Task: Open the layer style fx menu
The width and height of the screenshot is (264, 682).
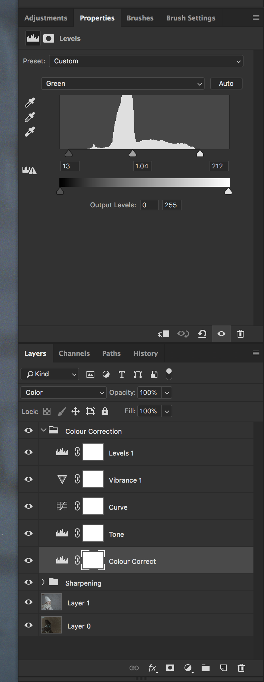Action: pyautogui.click(x=152, y=668)
